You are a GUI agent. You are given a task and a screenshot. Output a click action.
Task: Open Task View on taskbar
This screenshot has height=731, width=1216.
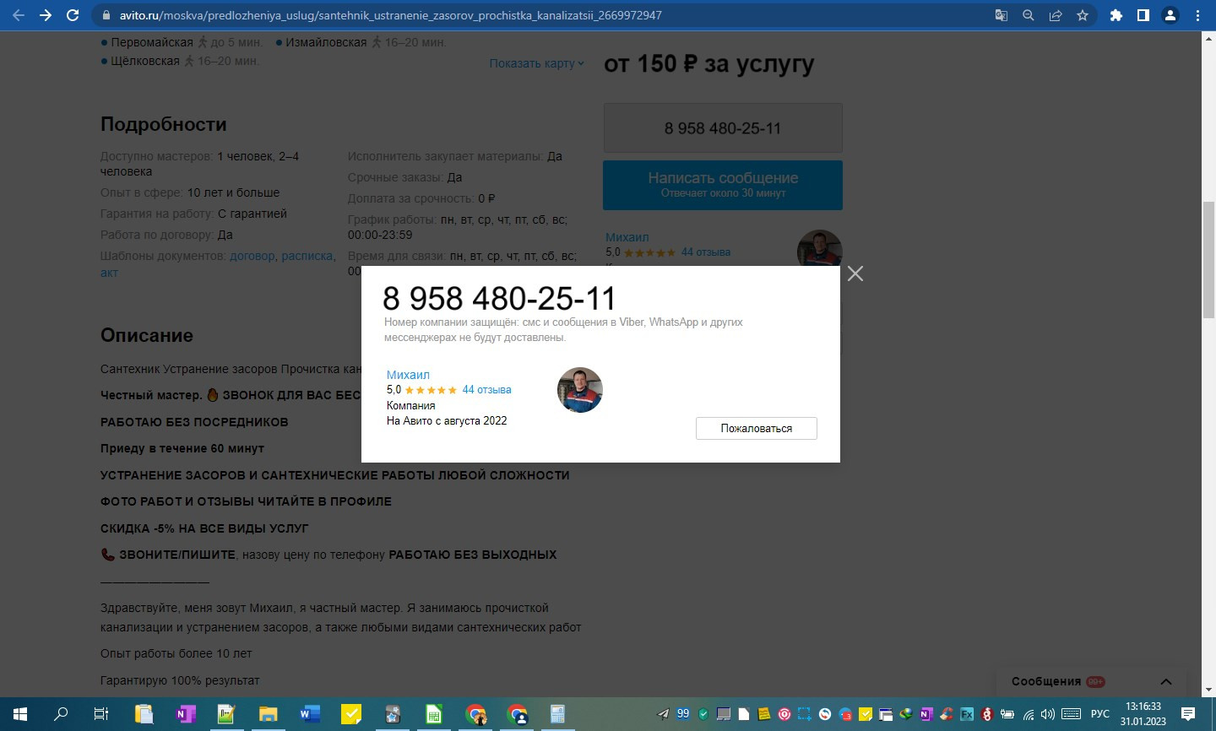(x=101, y=714)
